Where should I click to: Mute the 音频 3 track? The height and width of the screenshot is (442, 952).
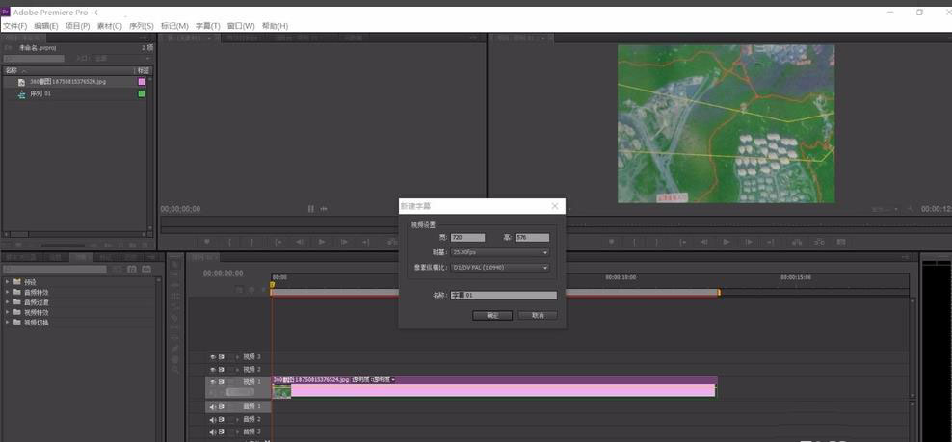click(x=213, y=431)
